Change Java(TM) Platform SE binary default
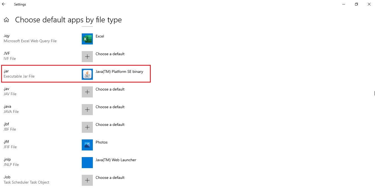Image resolution: width=375 pixels, height=188 pixels. point(119,72)
